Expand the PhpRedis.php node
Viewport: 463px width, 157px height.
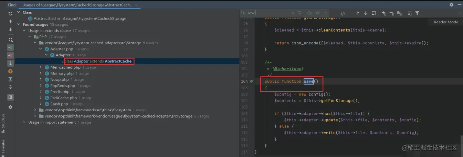click(x=41, y=86)
